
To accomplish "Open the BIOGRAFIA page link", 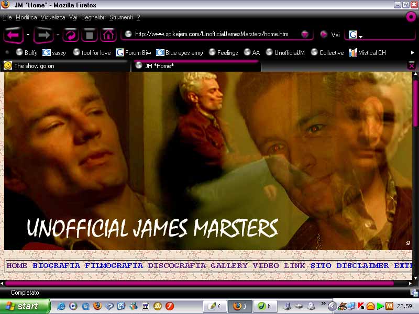I will 56,266.
